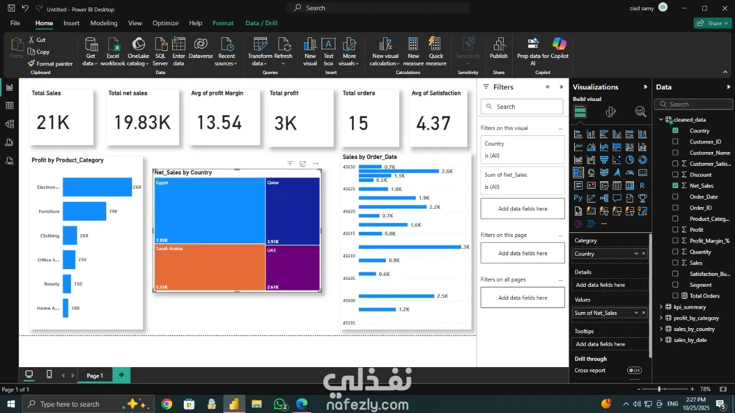Uncheck the Country field checkbox
Screen dimensions: 735x413
(675, 131)
